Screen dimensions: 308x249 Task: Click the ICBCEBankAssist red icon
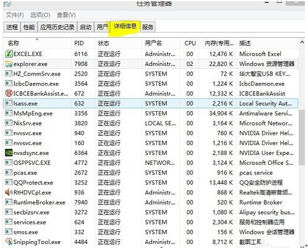(x=9, y=93)
